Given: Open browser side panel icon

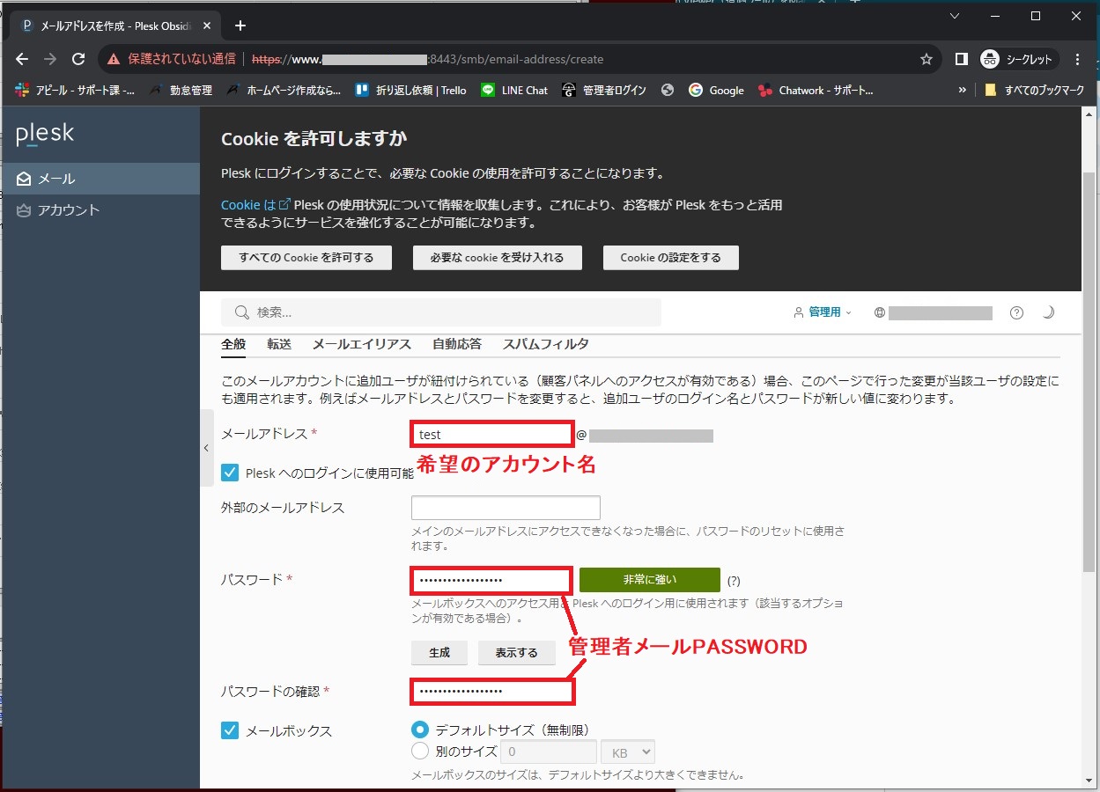Looking at the screenshot, I should (962, 59).
